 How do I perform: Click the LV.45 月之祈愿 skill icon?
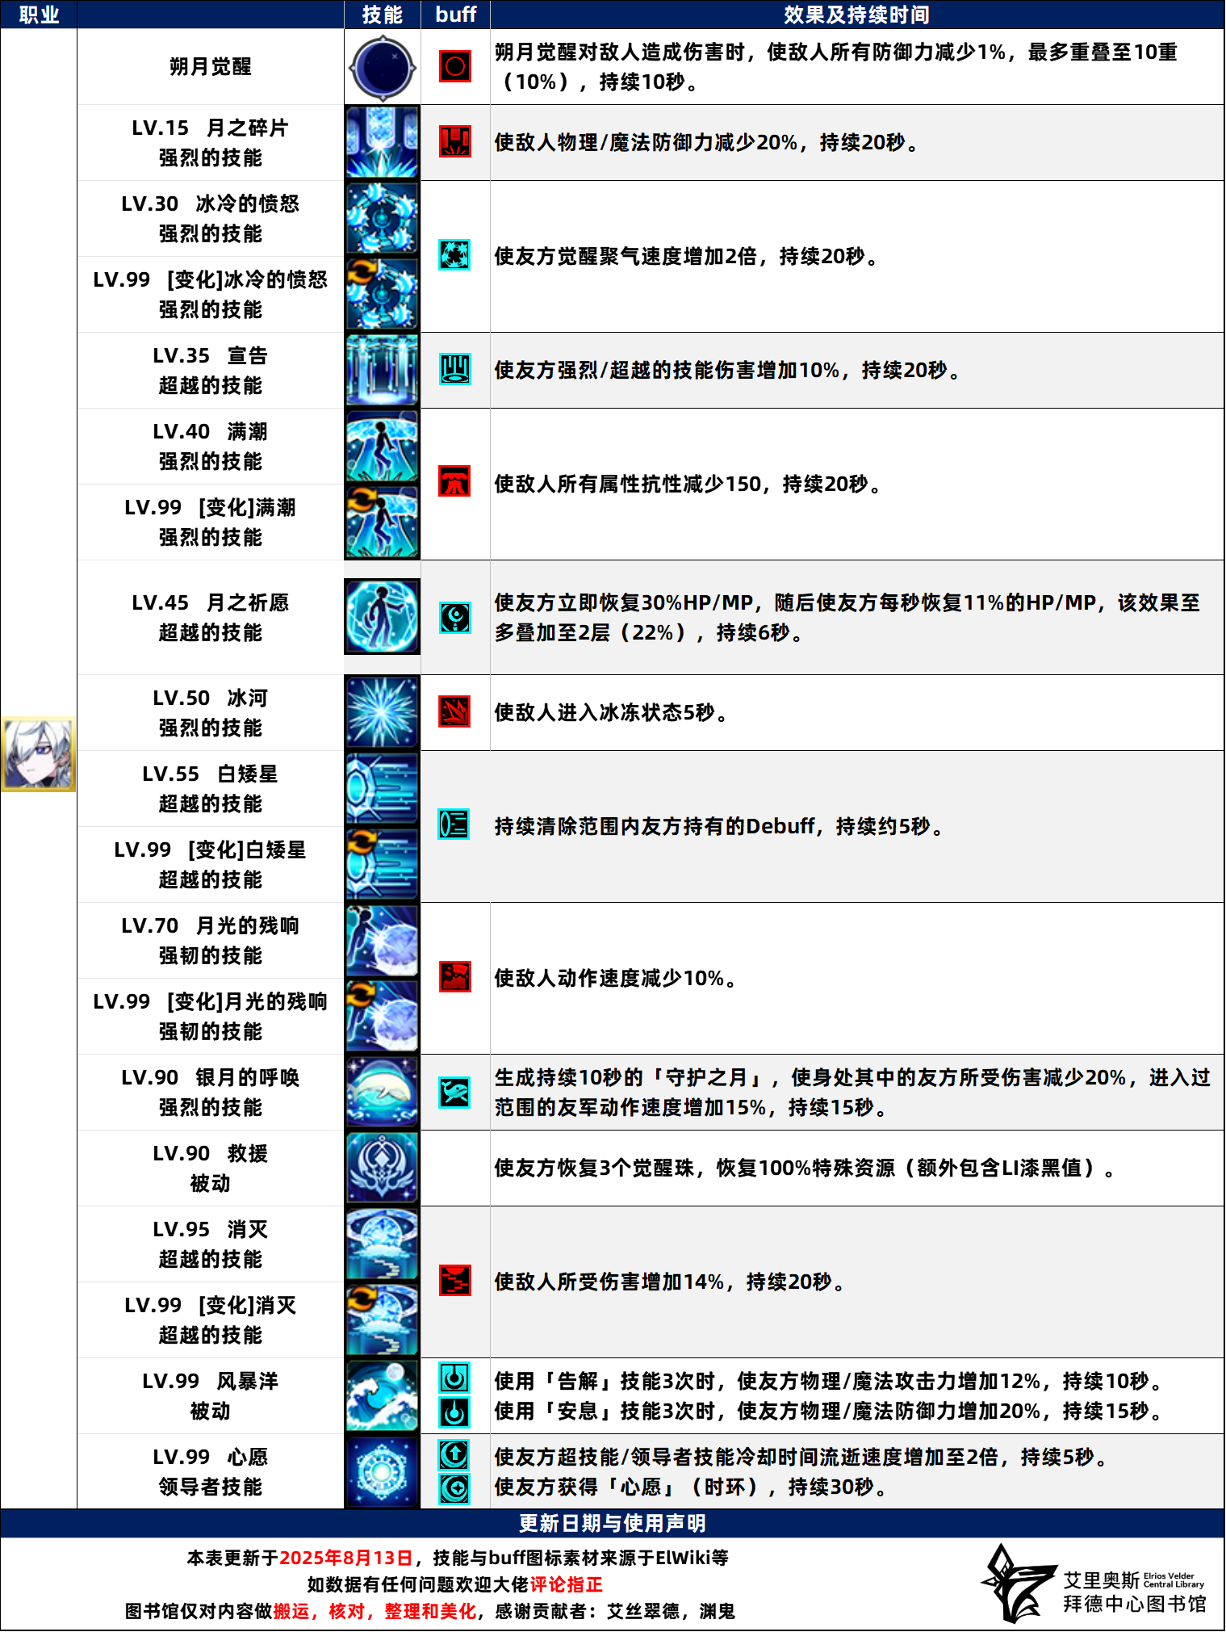(x=382, y=617)
